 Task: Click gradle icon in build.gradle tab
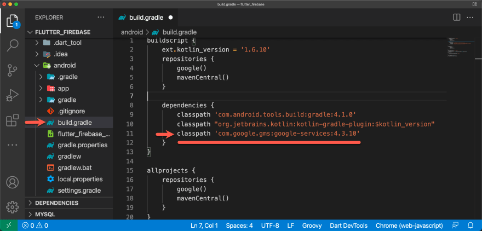(122, 18)
